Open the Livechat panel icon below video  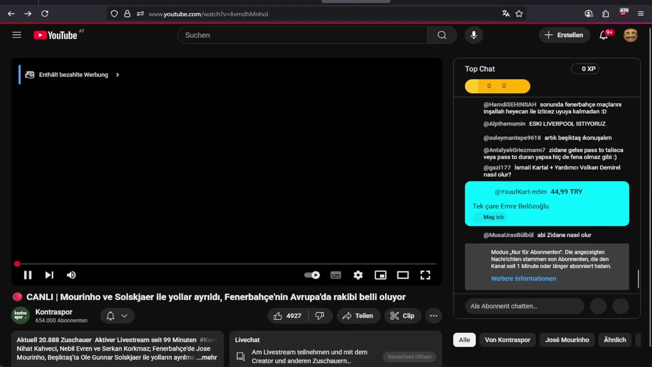(x=240, y=356)
